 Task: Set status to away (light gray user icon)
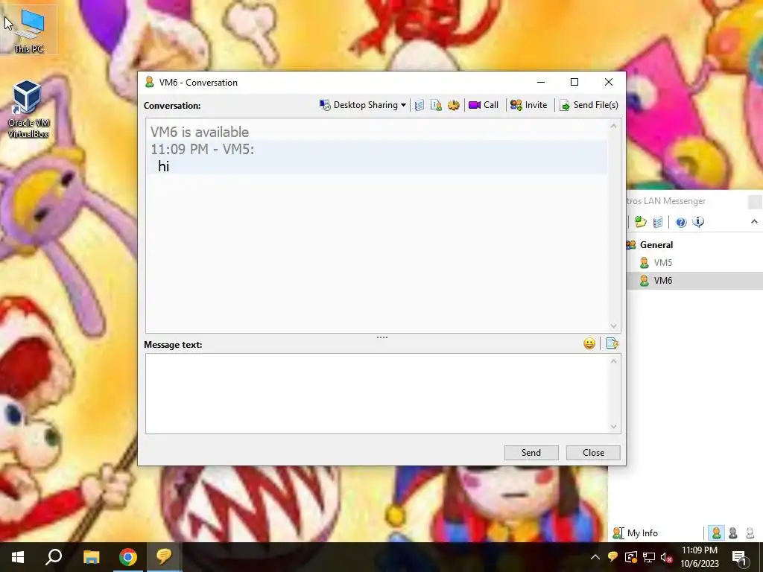[750, 533]
